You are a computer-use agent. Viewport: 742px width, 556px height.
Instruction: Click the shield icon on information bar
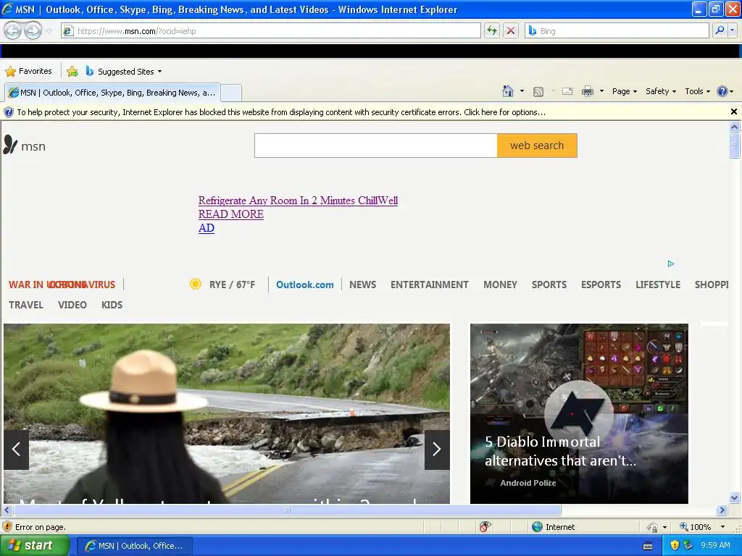[x=9, y=112]
